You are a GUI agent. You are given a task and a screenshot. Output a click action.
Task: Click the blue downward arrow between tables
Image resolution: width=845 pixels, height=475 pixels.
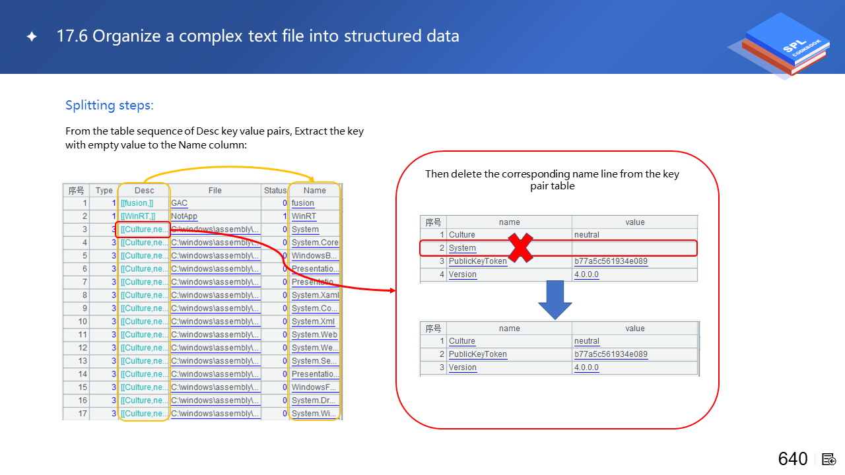pyautogui.click(x=555, y=300)
